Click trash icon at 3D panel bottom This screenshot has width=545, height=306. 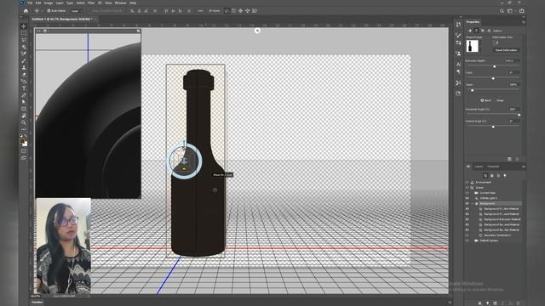click(x=519, y=303)
